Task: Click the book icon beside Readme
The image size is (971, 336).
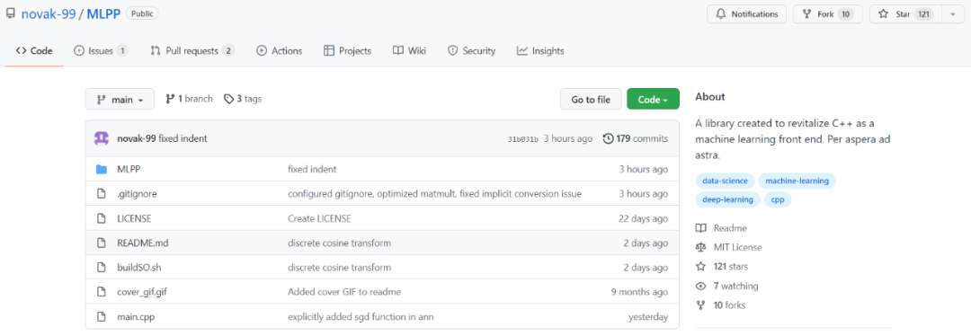Action: point(701,227)
